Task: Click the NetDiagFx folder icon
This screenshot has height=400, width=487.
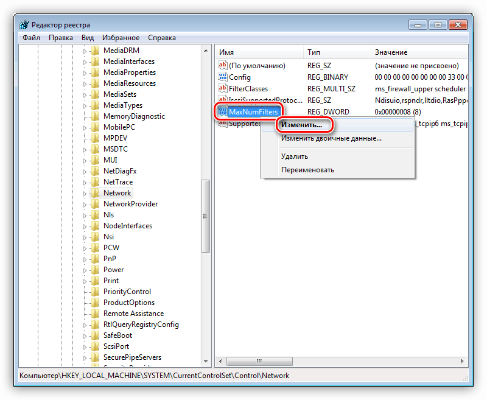Action: [95, 171]
